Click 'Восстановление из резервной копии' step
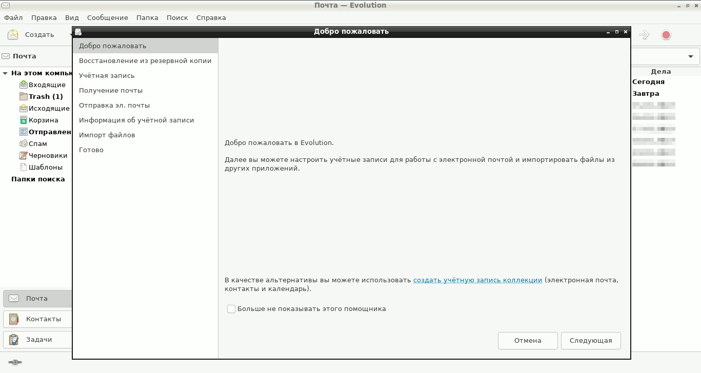The height and width of the screenshot is (373, 701). coord(146,60)
